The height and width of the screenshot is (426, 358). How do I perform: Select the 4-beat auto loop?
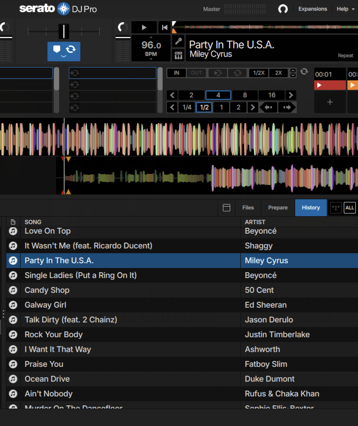[218, 95]
